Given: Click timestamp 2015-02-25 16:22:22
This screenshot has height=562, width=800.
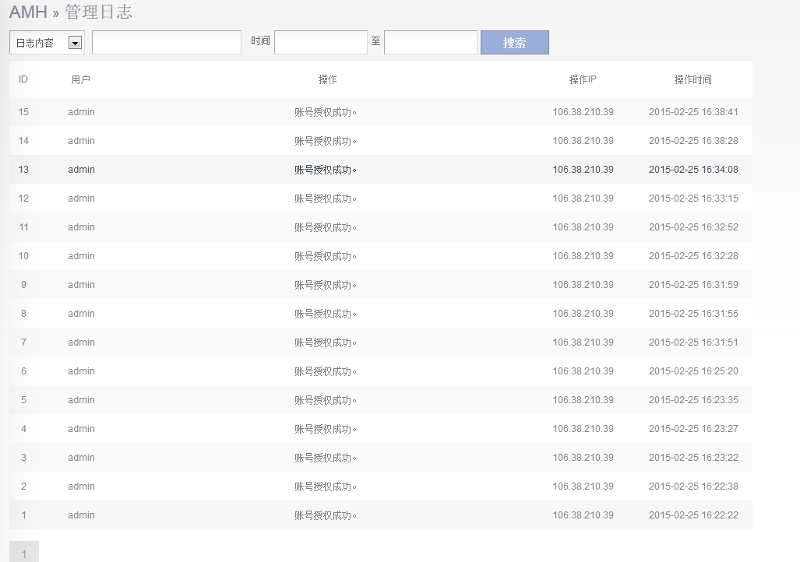Looking at the screenshot, I should click(693, 515).
